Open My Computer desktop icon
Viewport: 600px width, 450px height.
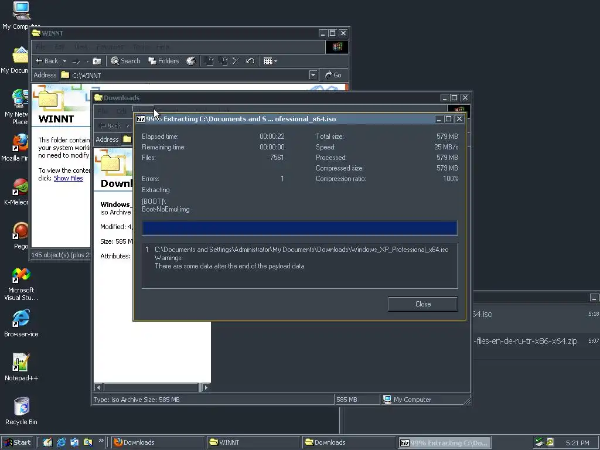[21, 15]
